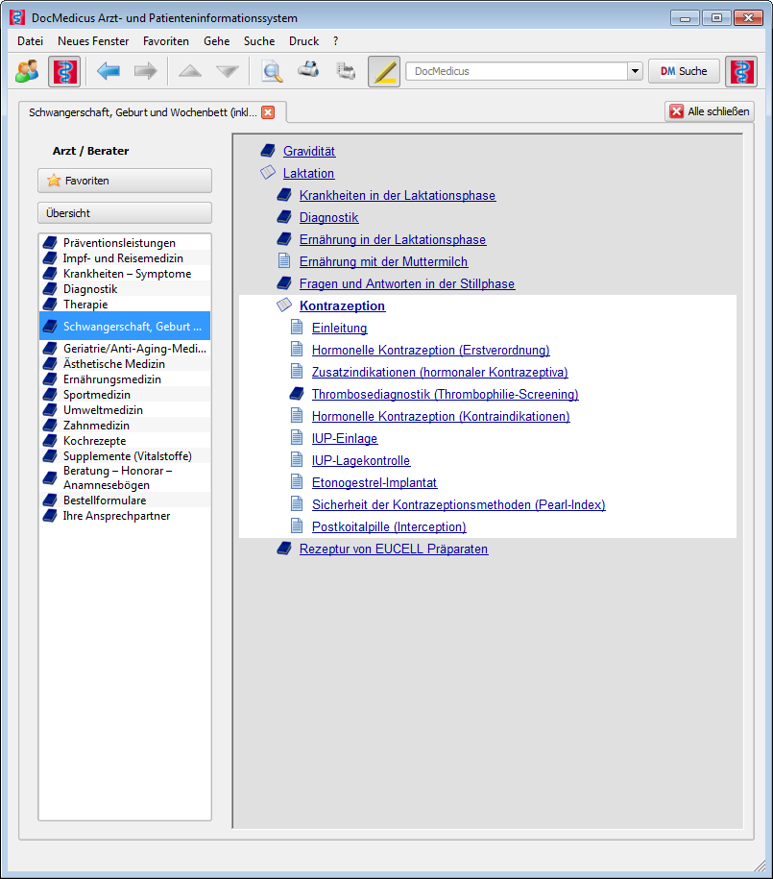Click the printer-with-pages icon in toolbar
Viewport: 773px width, 879px height.
(346, 71)
